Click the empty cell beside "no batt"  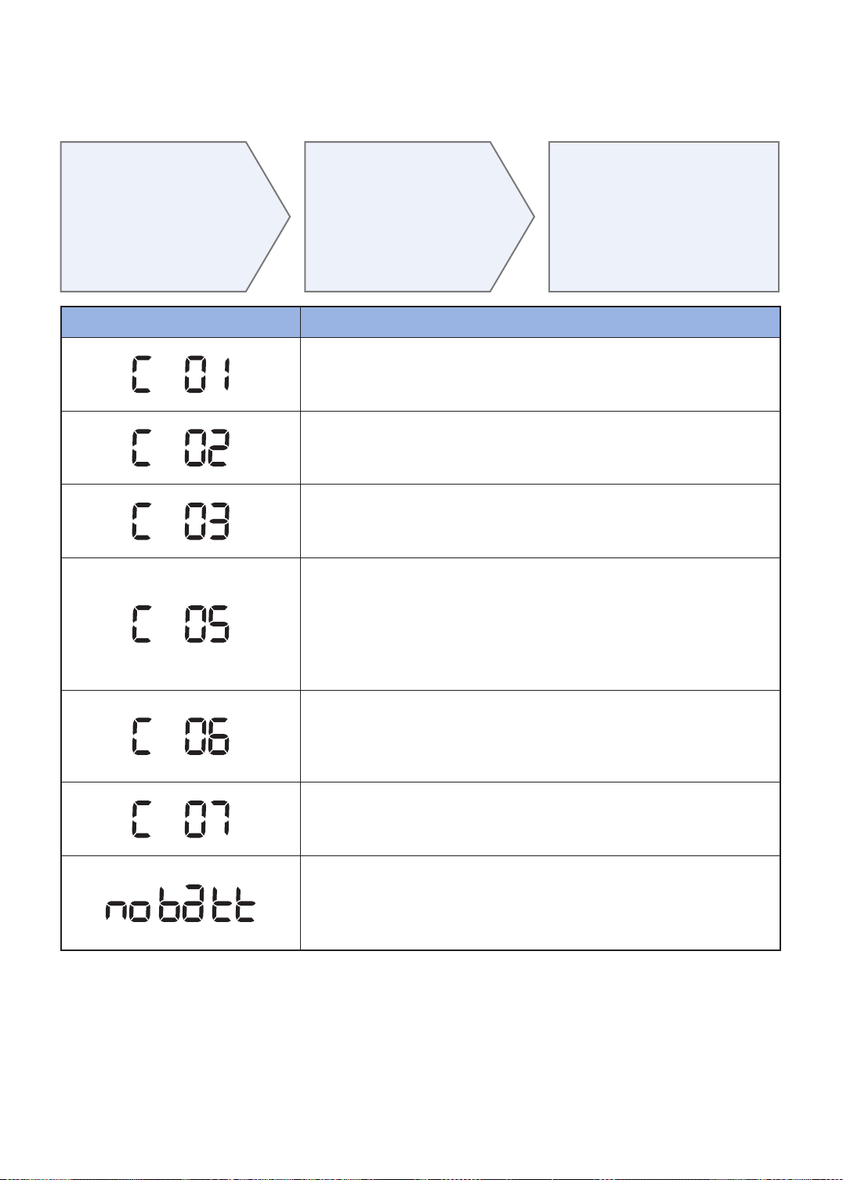[x=541, y=903]
